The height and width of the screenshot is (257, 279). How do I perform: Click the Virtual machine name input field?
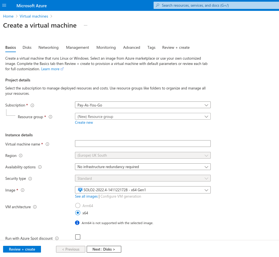click(143, 144)
